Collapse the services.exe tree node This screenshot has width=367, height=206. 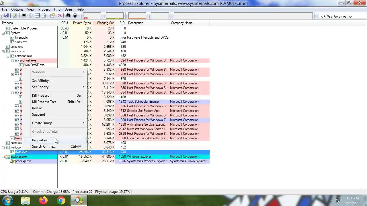tap(8, 56)
